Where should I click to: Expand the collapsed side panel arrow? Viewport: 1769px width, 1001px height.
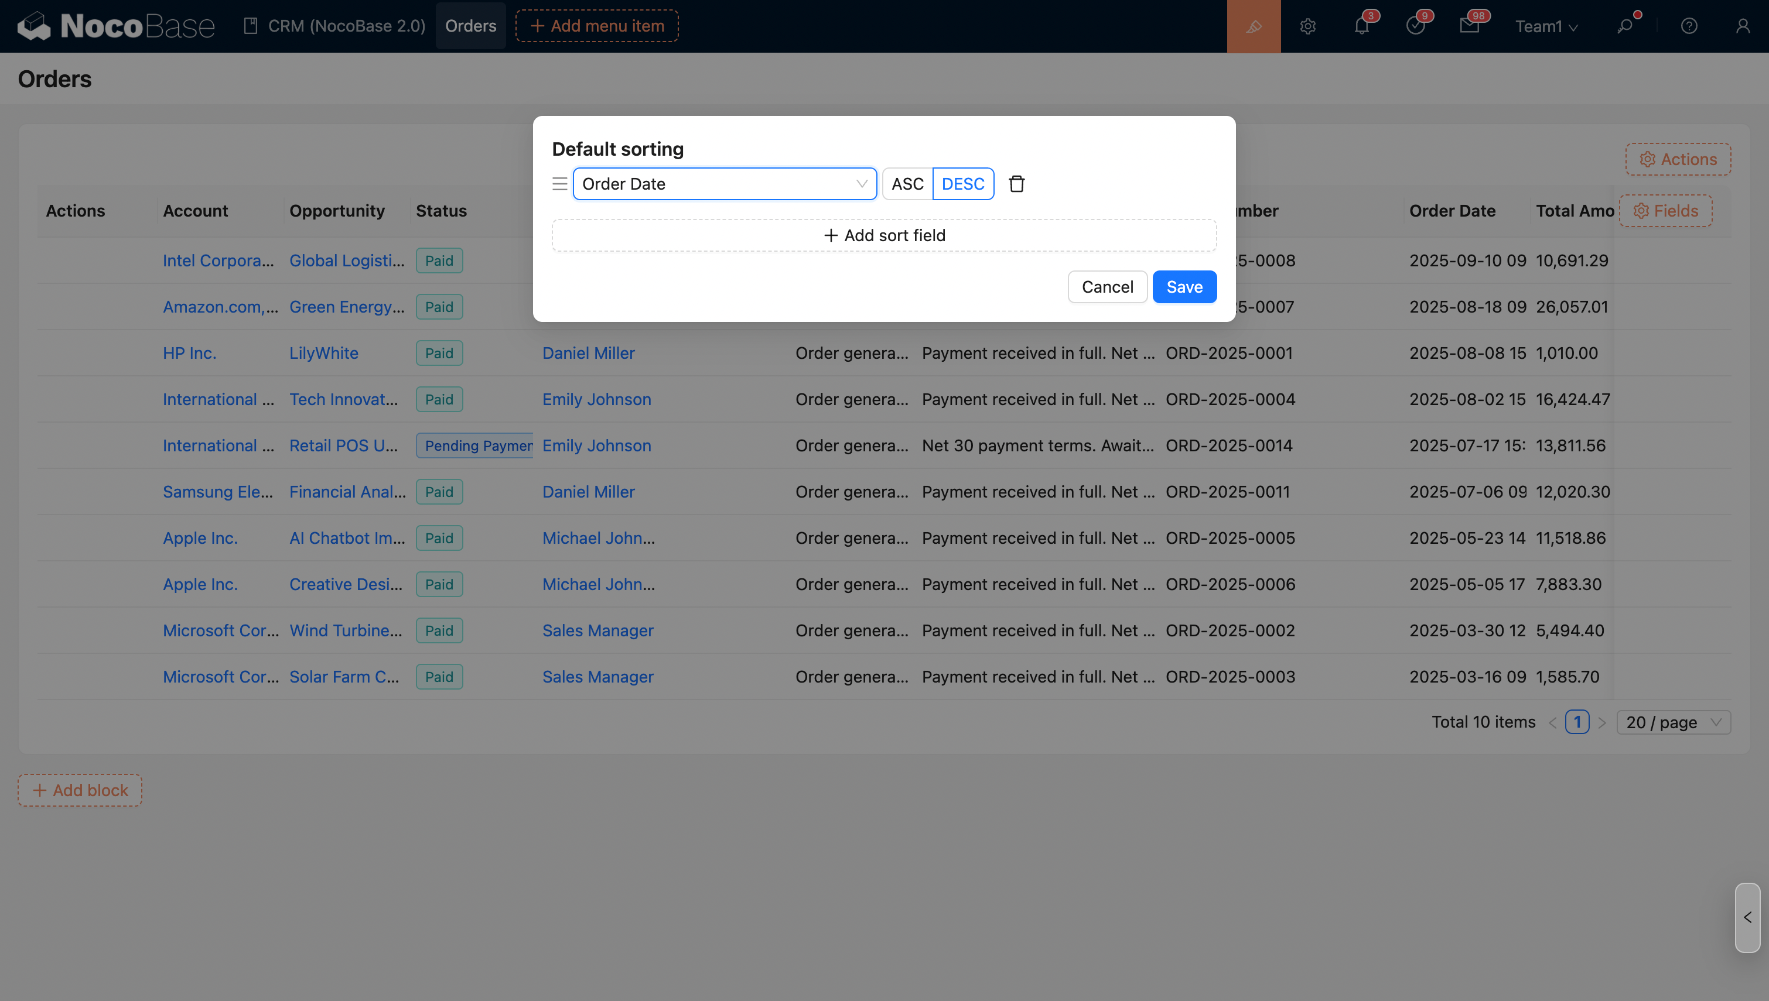[x=1747, y=917]
